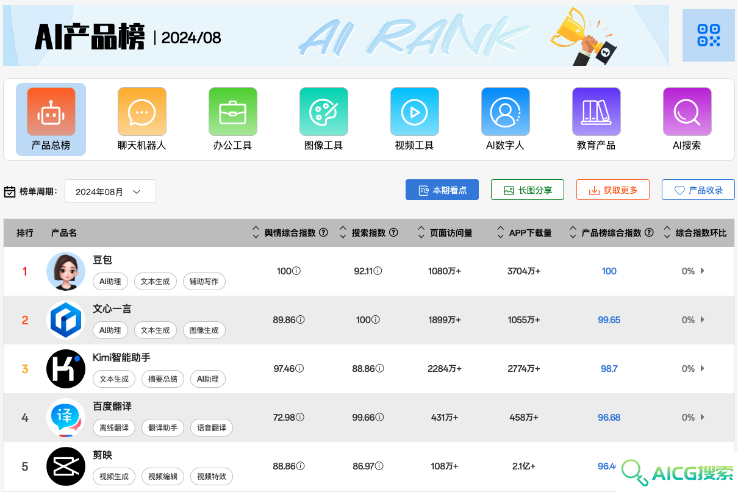Click the 长图分享 button
The width and height of the screenshot is (738, 492).
(528, 190)
